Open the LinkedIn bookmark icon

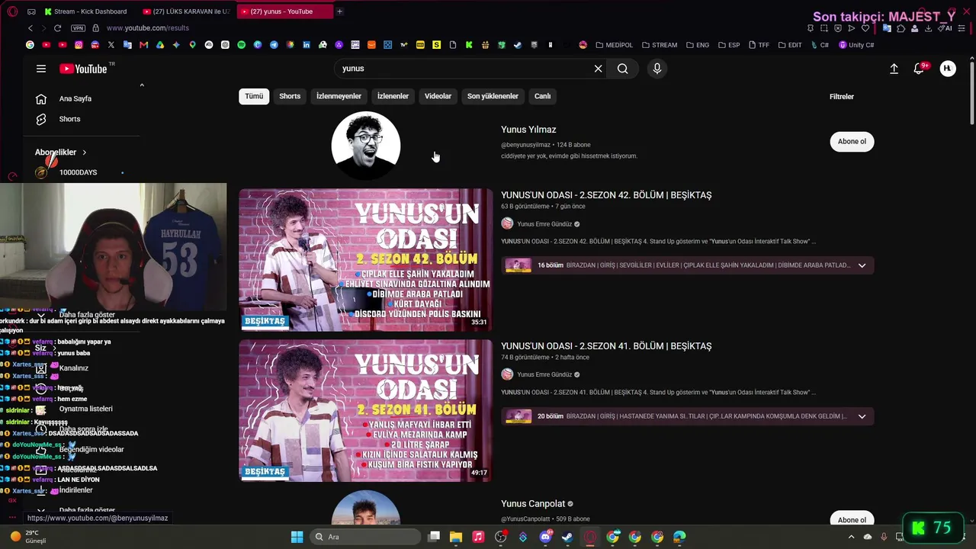[306, 45]
